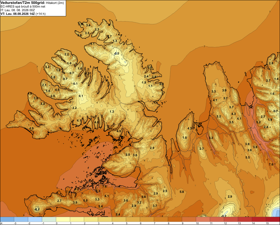Click the '7.0' temperature value

[68, 192]
